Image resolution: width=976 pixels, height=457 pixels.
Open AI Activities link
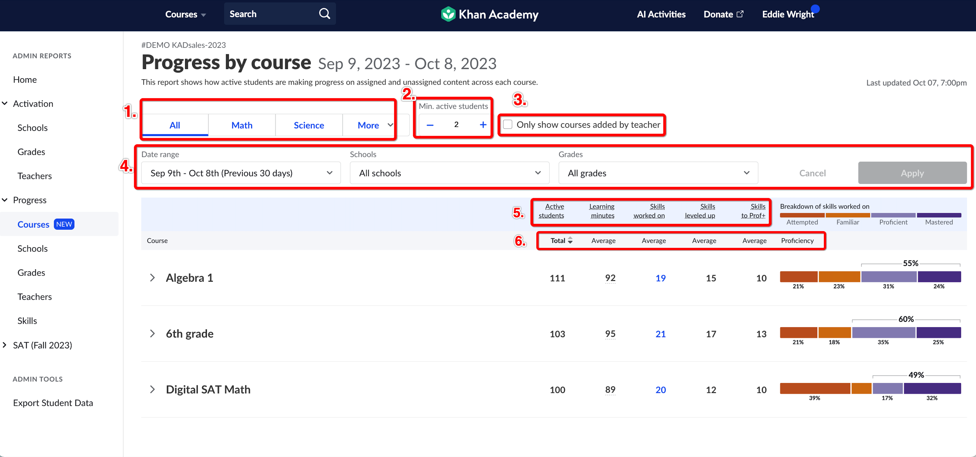pos(661,14)
